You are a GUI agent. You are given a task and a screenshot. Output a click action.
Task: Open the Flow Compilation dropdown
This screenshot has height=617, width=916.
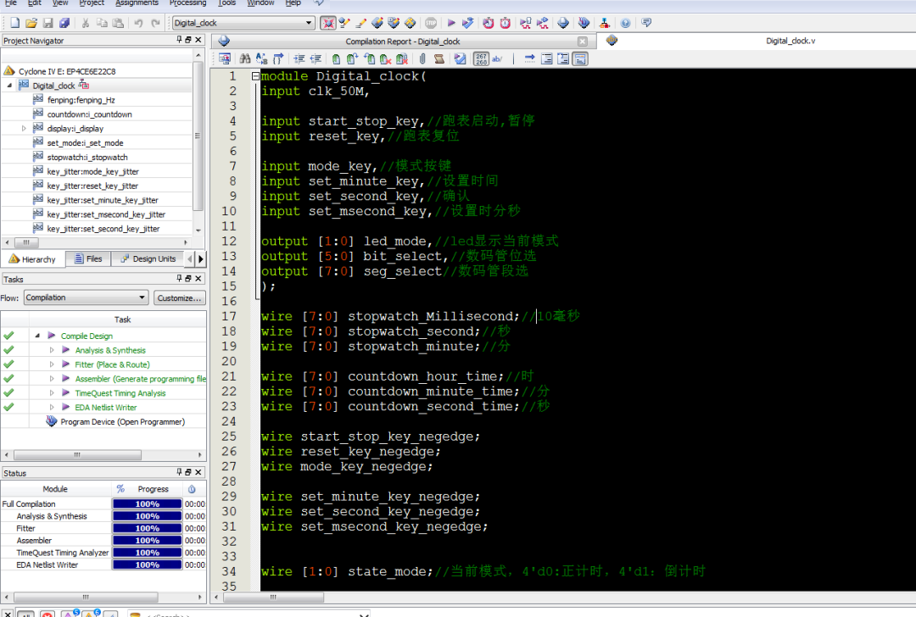142,297
